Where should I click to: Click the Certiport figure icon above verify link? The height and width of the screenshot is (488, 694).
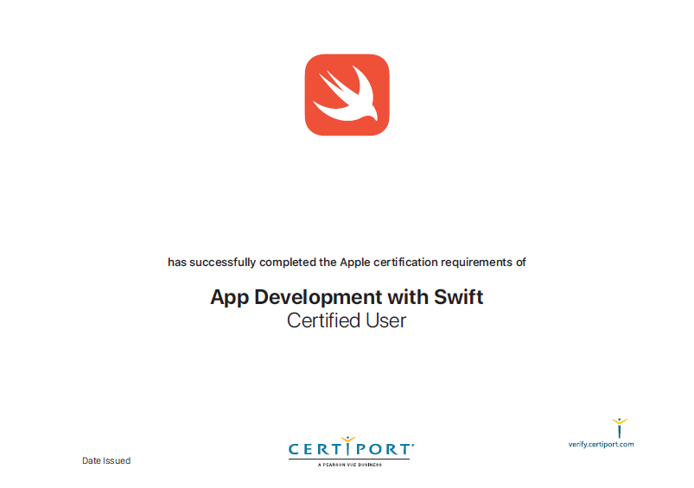[x=619, y=427]
